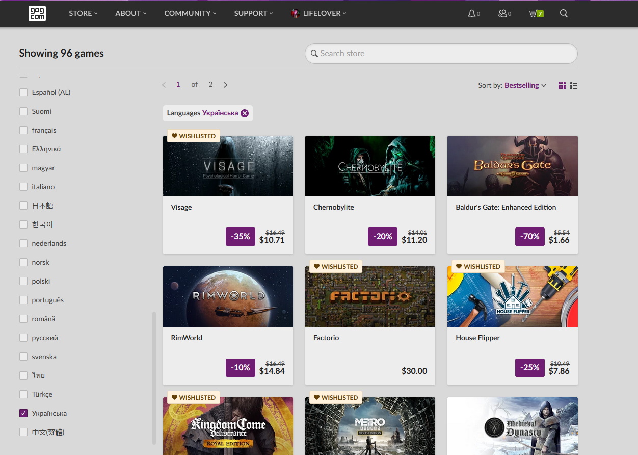Image resolution: width=638 pixels, height=455 pixels.
Task: Click the Wishlisted badge on Metro
Action: [x=335, y=397]
